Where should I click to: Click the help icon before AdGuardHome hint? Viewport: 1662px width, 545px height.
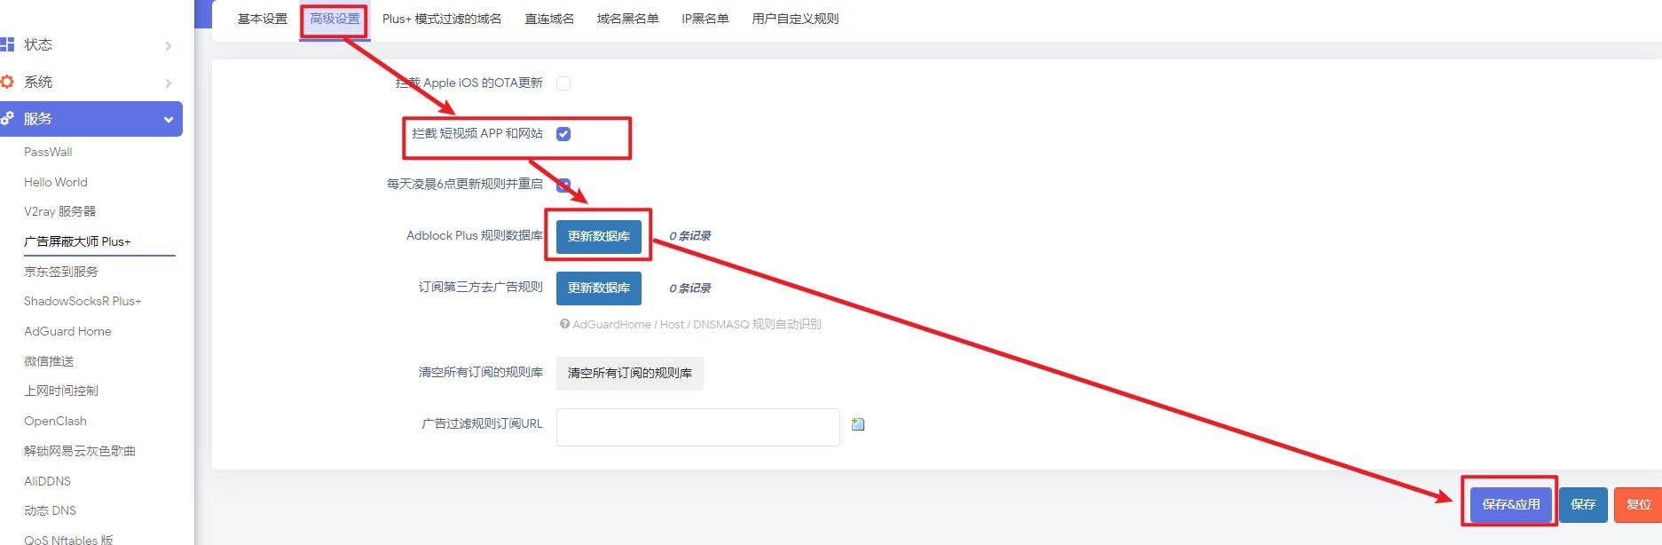(x=564, y=324)
